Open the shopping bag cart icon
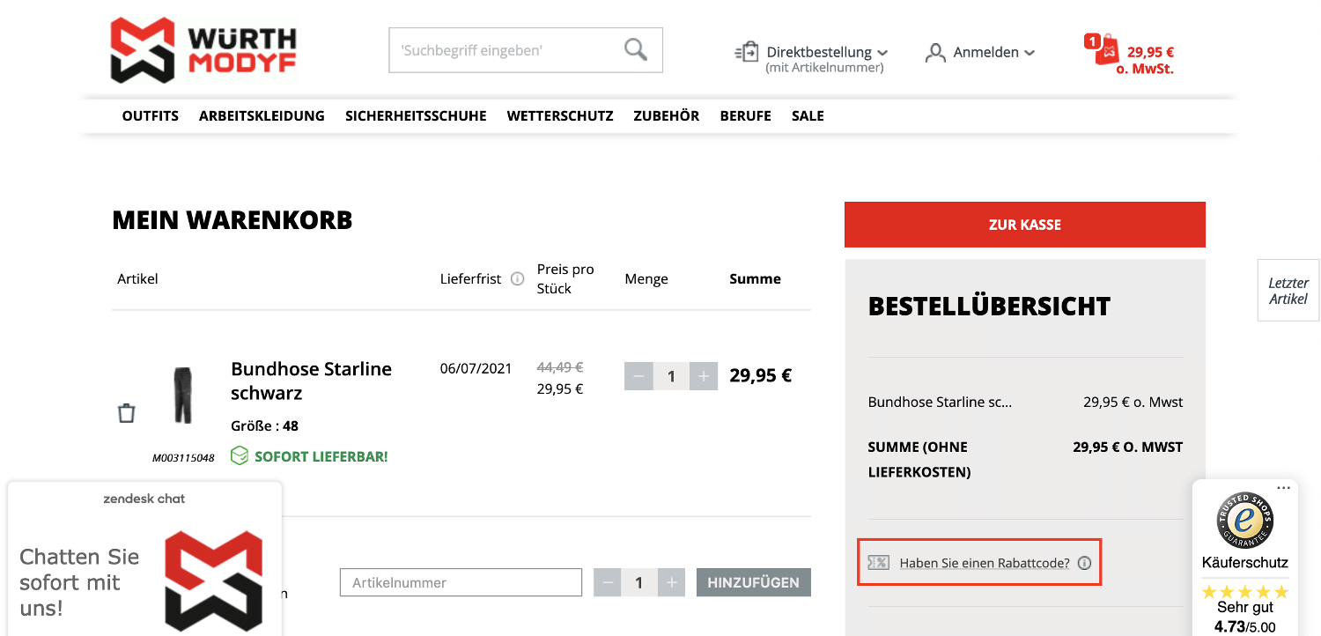Image resolution: width=1321 pixels, height=636 pixels. (1103, 48)
